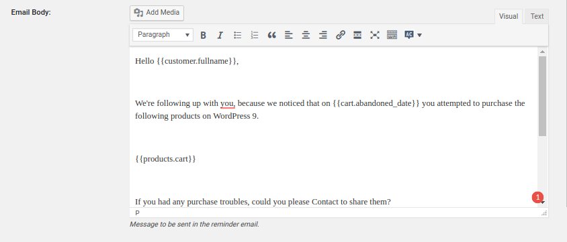The image size is (567, 242).
Task: Click the scrollbar up arrow
Action: (x=542, y=52)
